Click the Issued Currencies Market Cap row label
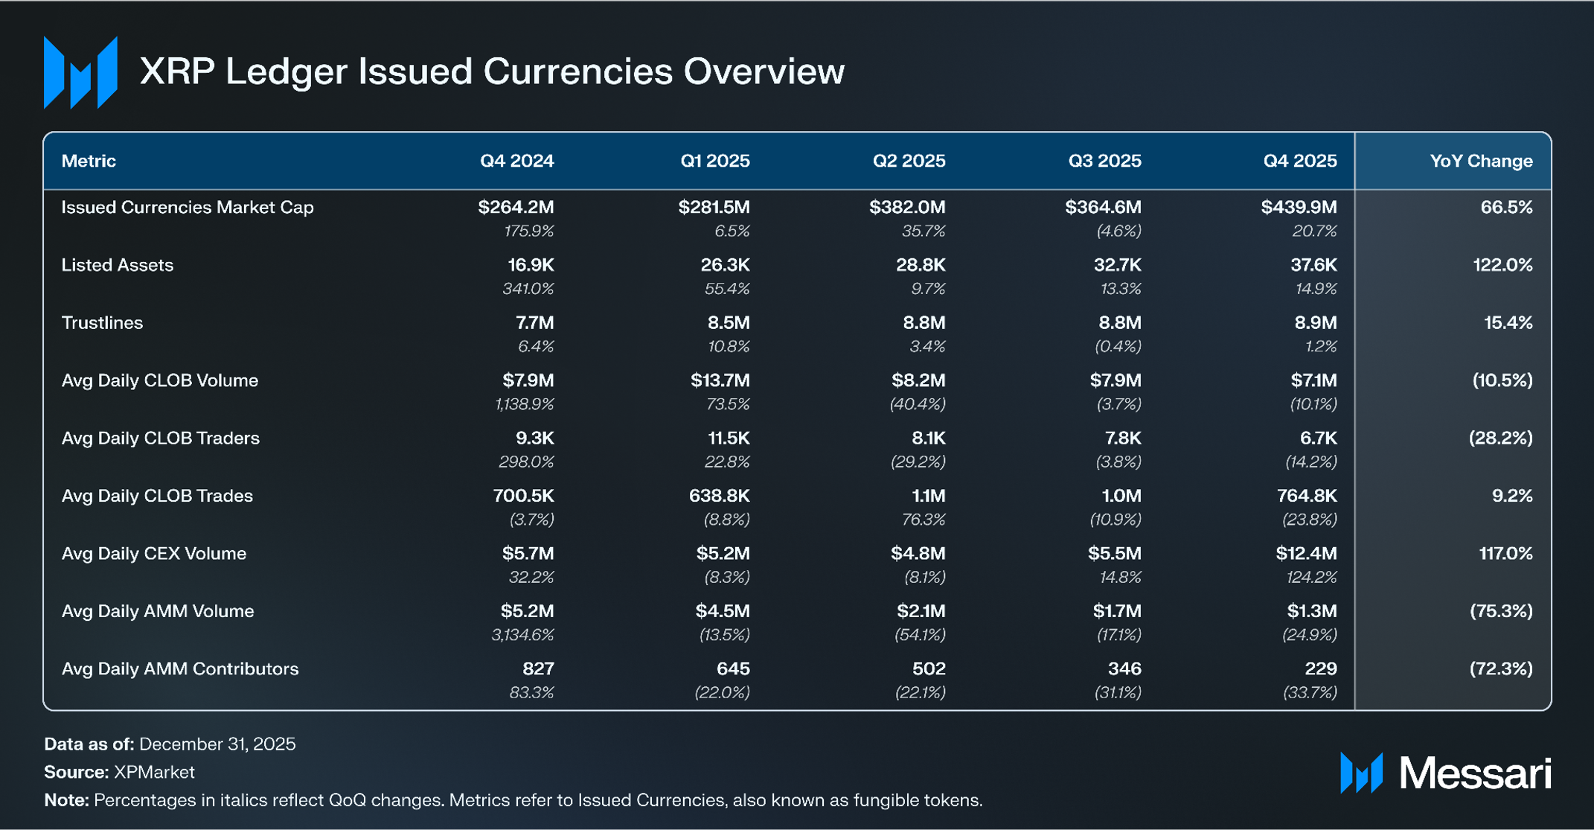Viewport: 1594px width, 830px height. click(x=188, y=207)
